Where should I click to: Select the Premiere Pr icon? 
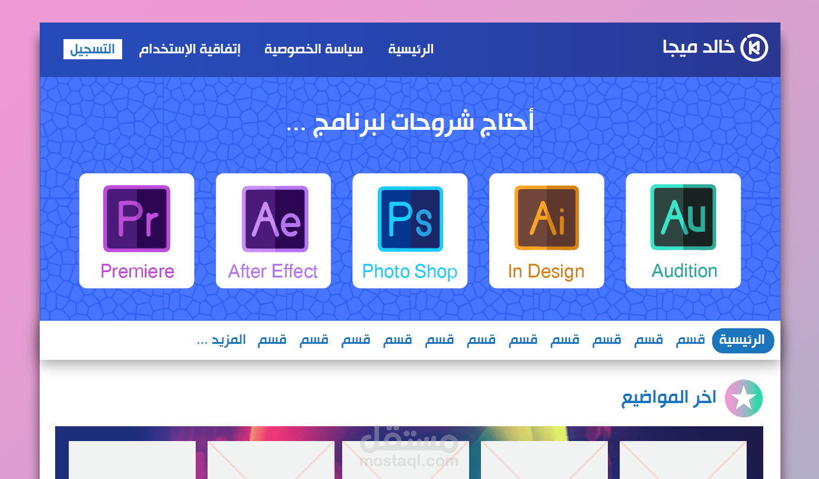pyautogui.click(x=137, y=219)
